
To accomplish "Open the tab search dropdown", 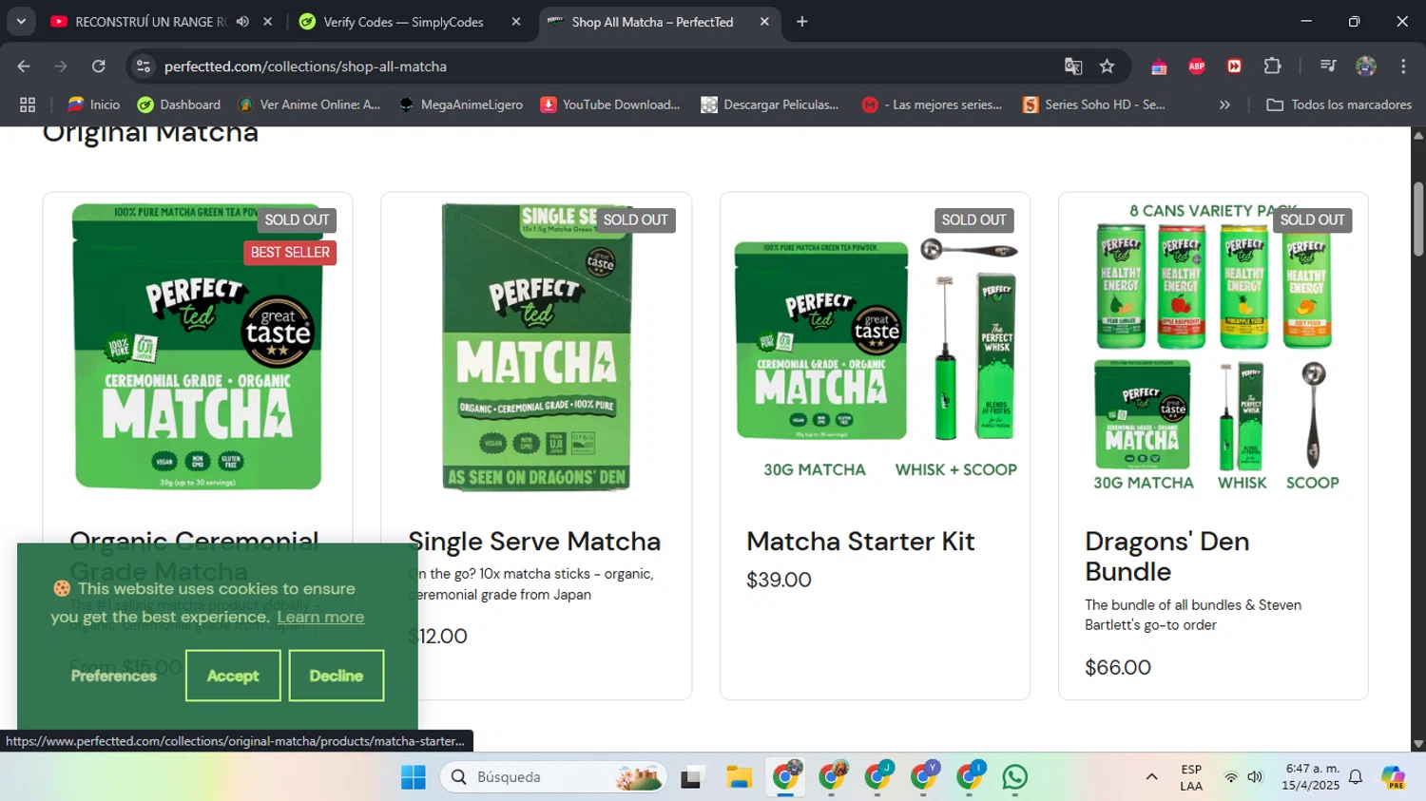I will [x=21, y=22].
